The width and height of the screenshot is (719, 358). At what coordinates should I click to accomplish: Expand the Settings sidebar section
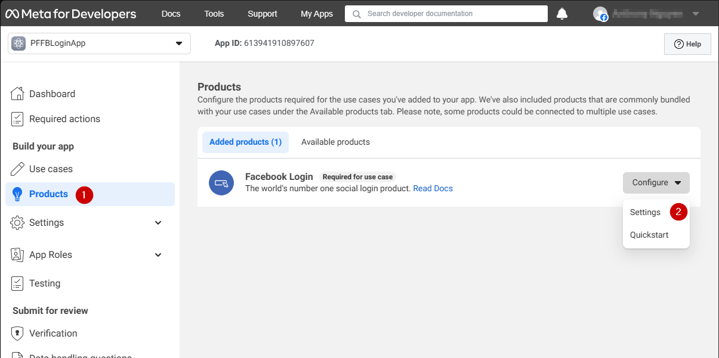pyautogui.click(x=158, y=222)
